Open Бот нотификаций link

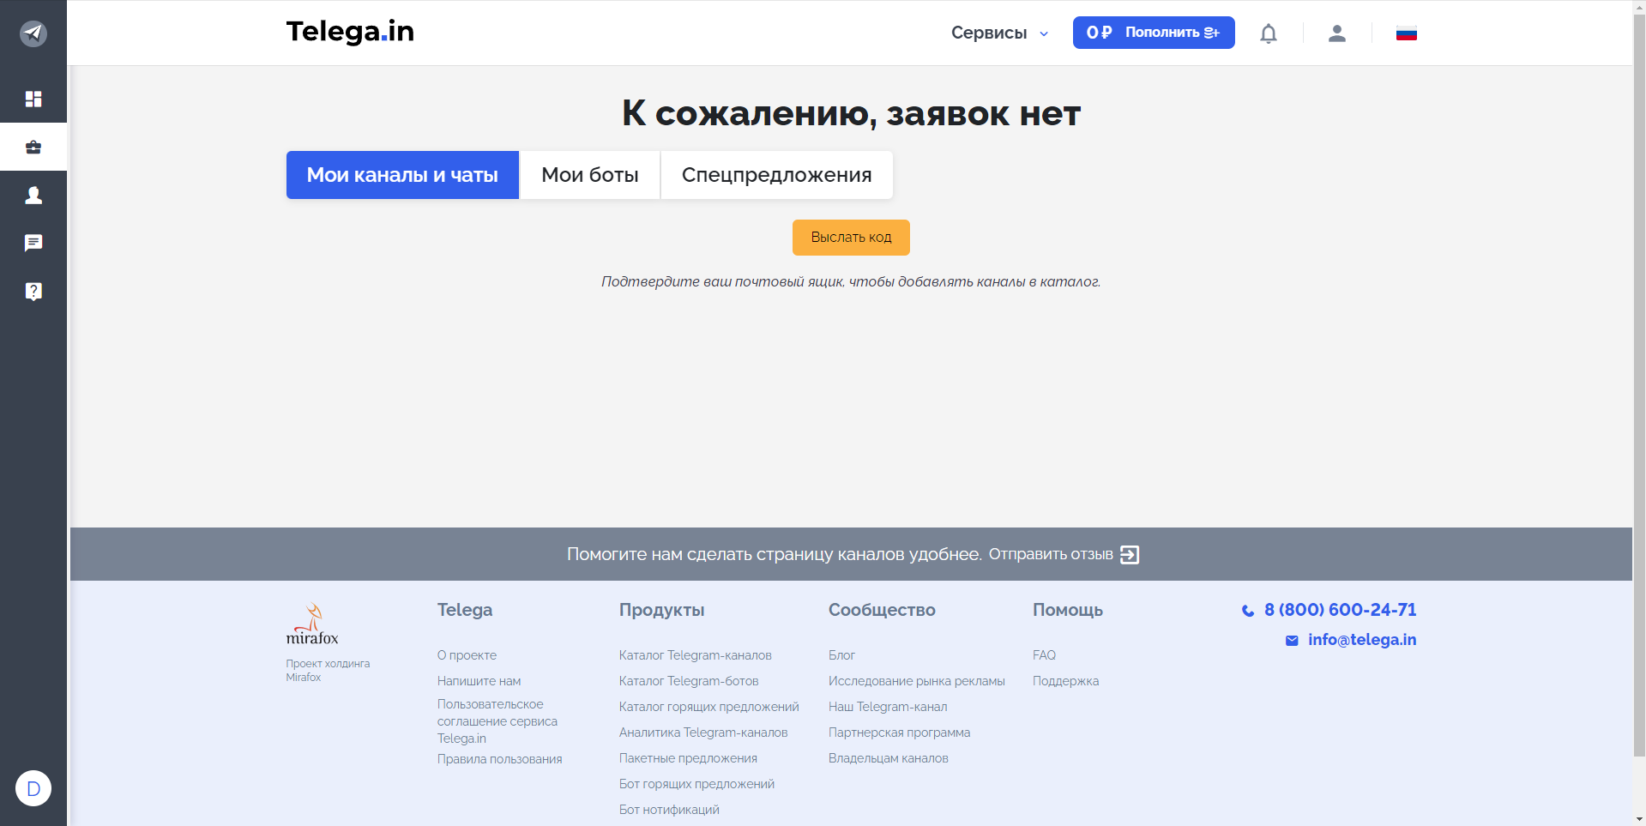669,810
